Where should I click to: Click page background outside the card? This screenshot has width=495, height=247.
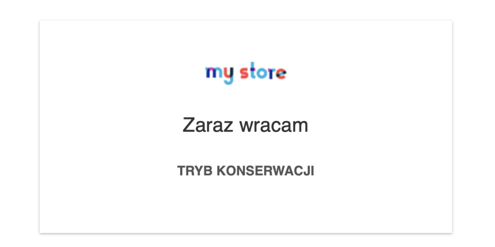[x=19, y=126]
